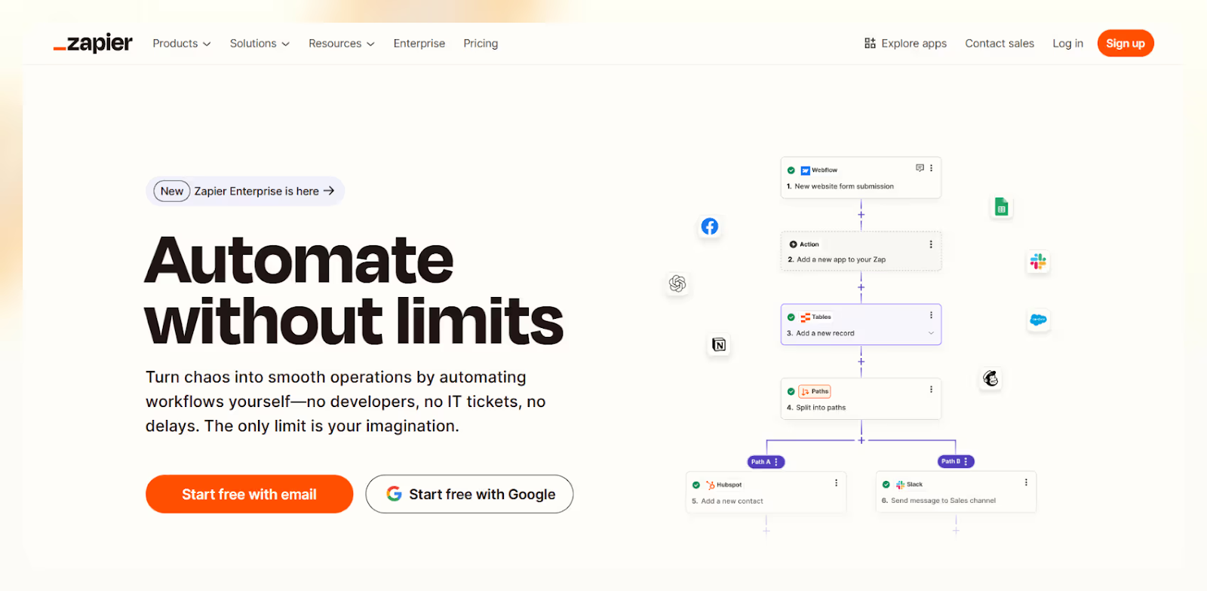Screen dimensions: 1207x591
Task: Click "New website form submission" text
Action: click(x=844, y=186)
